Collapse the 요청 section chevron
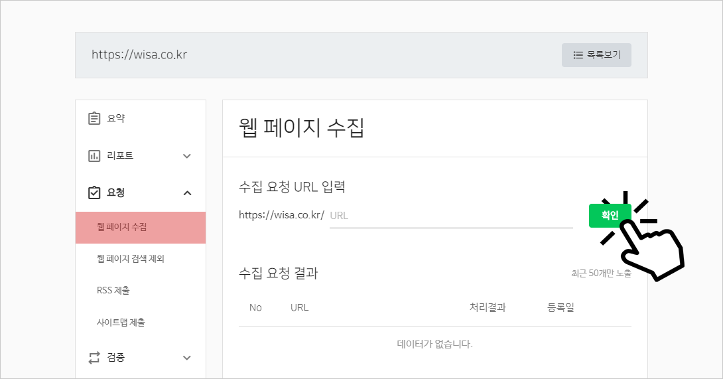 tap(187, 193)
